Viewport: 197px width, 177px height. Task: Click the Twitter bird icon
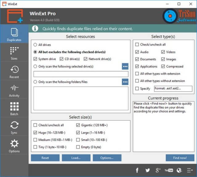point(147,170)
